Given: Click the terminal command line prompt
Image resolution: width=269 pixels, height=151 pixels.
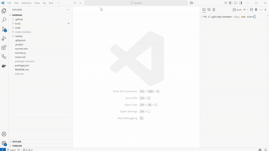Looking at the screenshot, I should click(x=230, y=17).
